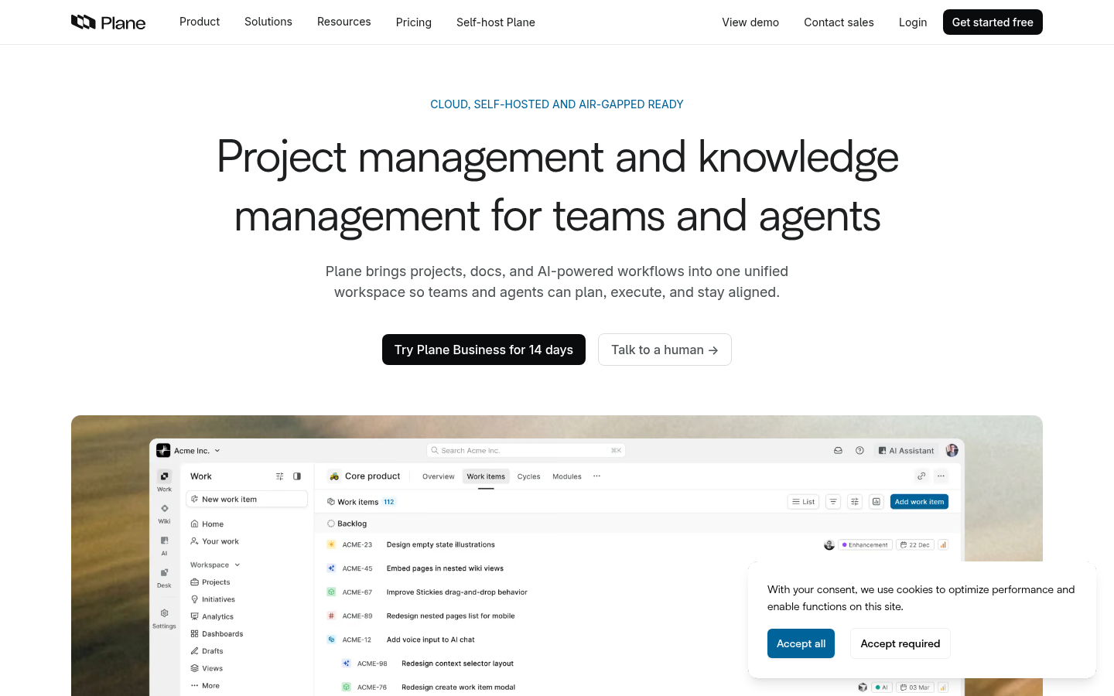
Task: Open the Desk section in the app sidebar
Action: click(164, 577)
